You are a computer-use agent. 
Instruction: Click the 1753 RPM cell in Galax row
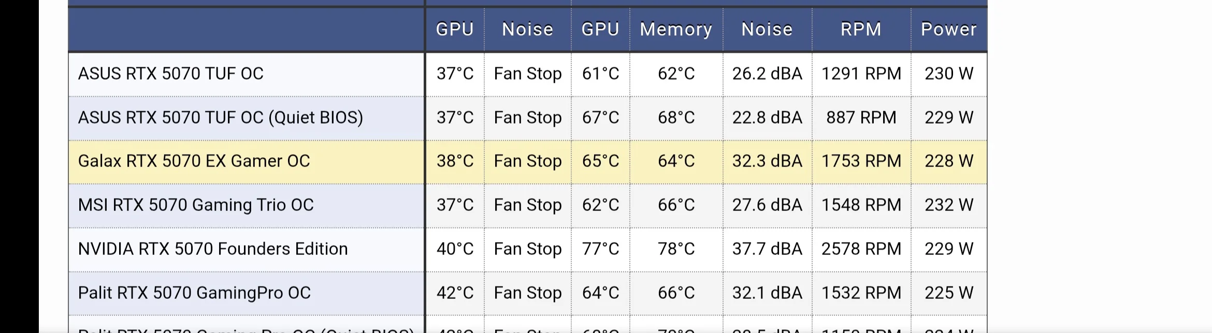pyautogui.click(x=861, y=161)
